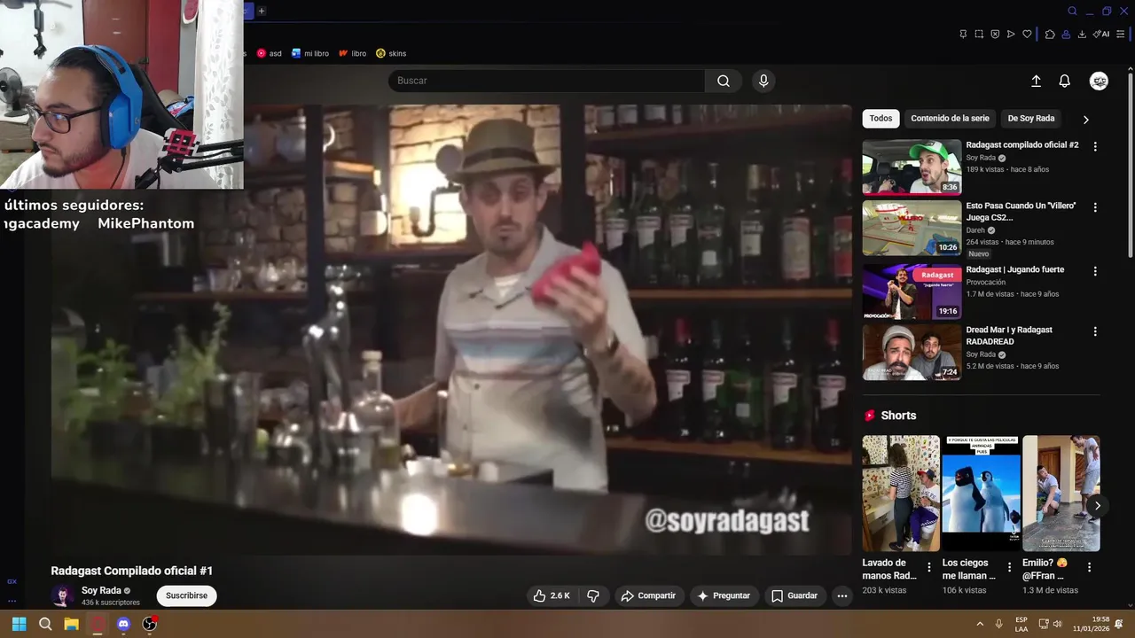Click the taskbar volume speaker icon
The height and width of the screenshot is (638, 1135).
pos(1057,624)
